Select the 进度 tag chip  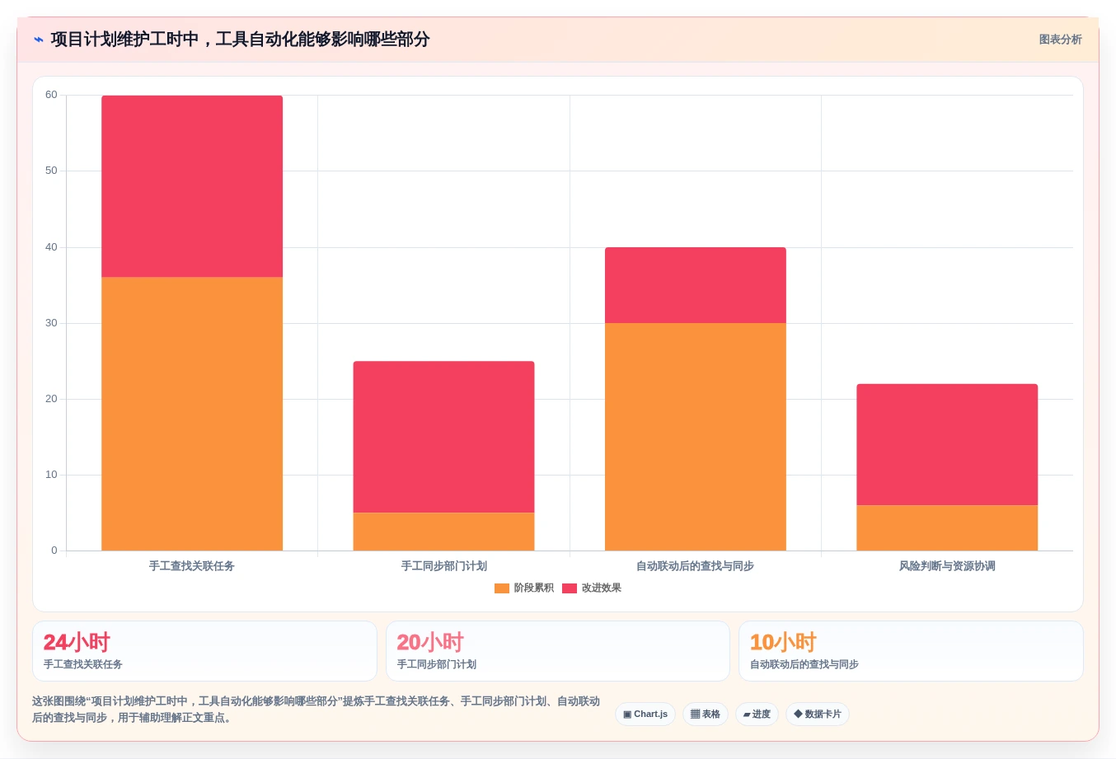tap(757, 714)
